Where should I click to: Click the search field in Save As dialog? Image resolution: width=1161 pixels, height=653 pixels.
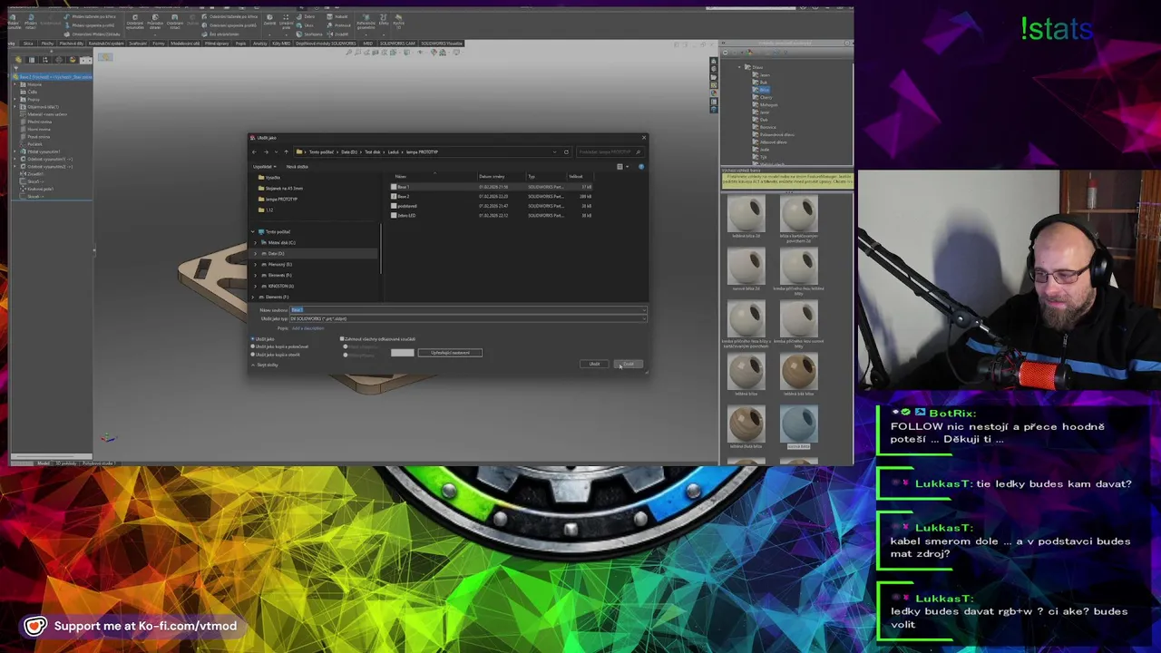coord(610,151)
